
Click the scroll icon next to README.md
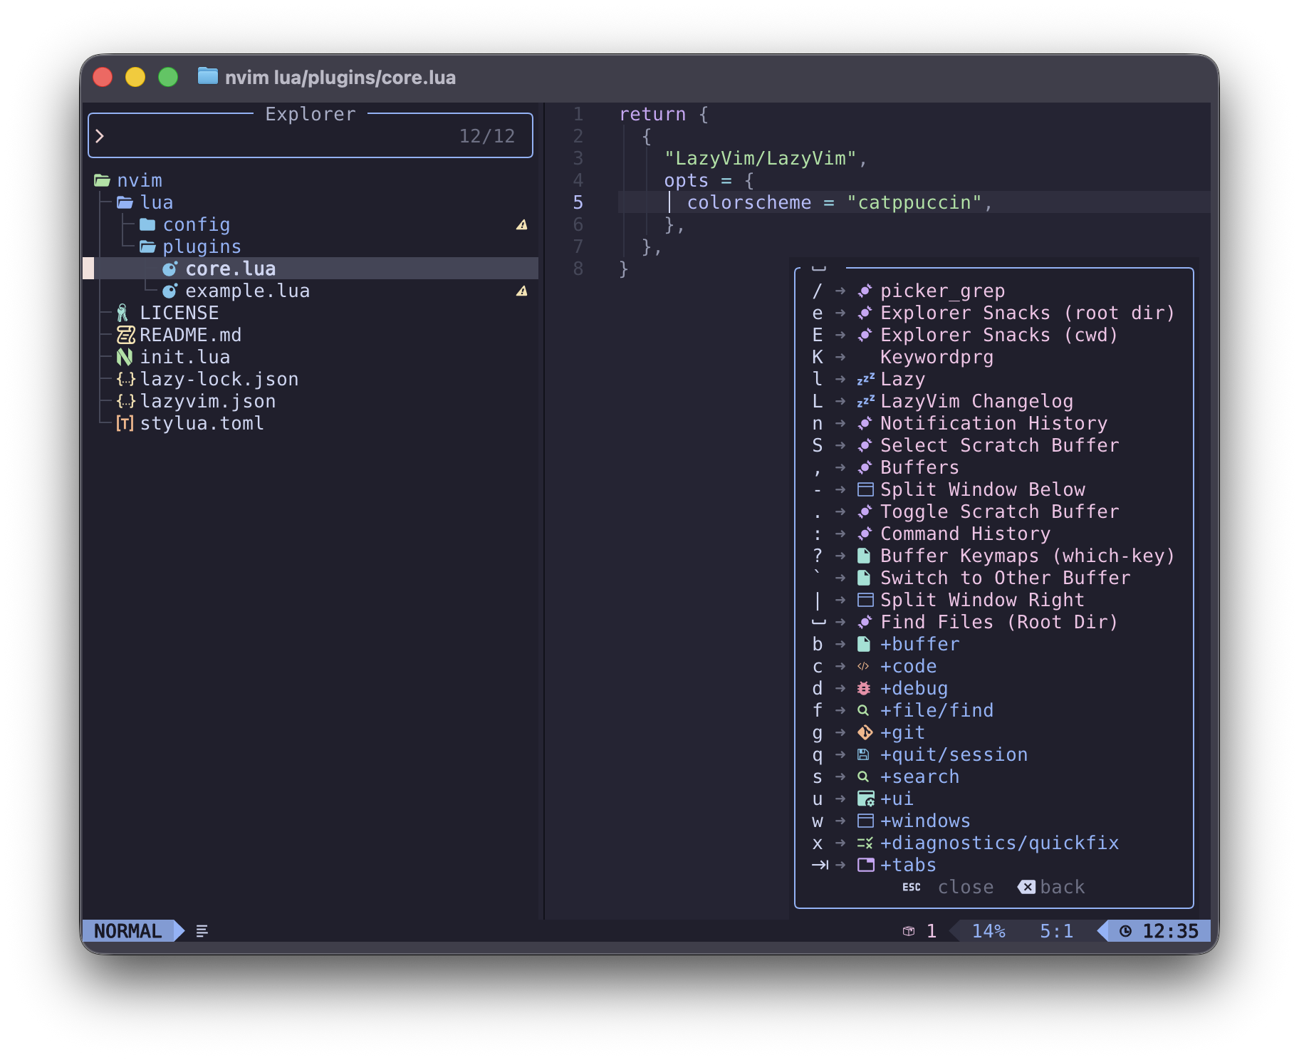point(125,335)
